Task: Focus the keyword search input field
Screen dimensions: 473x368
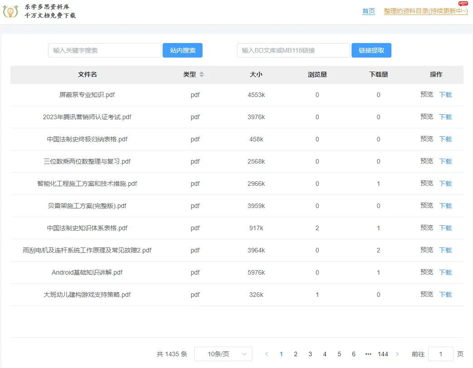Action: click(x=105, y=50)
